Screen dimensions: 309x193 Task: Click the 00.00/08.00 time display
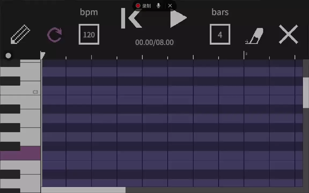154,42
